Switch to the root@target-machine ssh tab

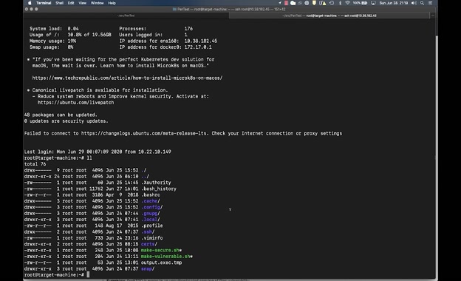(329, 16)
